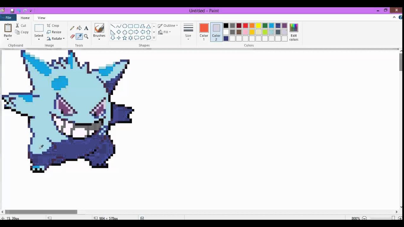The height and width of the screenshot is (227, 404).
Task: Click the Crop button
Action: [x=53, y=26]
